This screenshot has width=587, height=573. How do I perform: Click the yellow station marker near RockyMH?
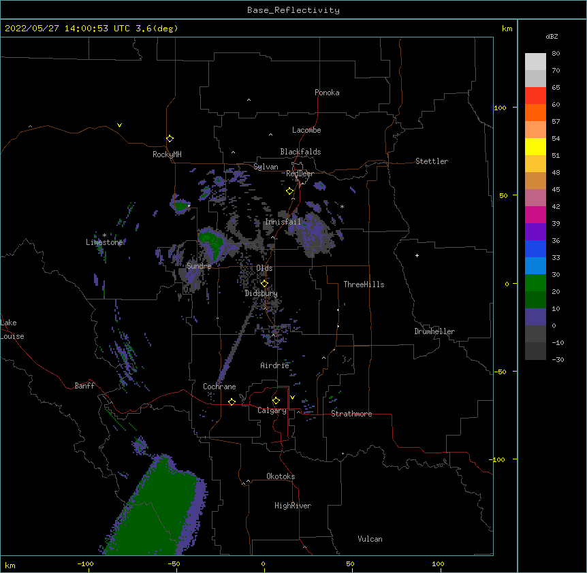tap(170, 139)
